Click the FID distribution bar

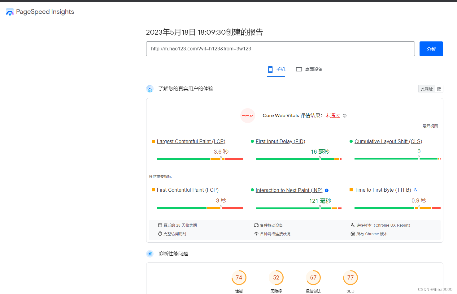click(298, 159)
